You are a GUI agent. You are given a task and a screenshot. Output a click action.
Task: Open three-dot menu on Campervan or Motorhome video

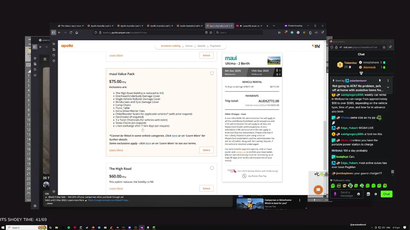coord(300,200)
